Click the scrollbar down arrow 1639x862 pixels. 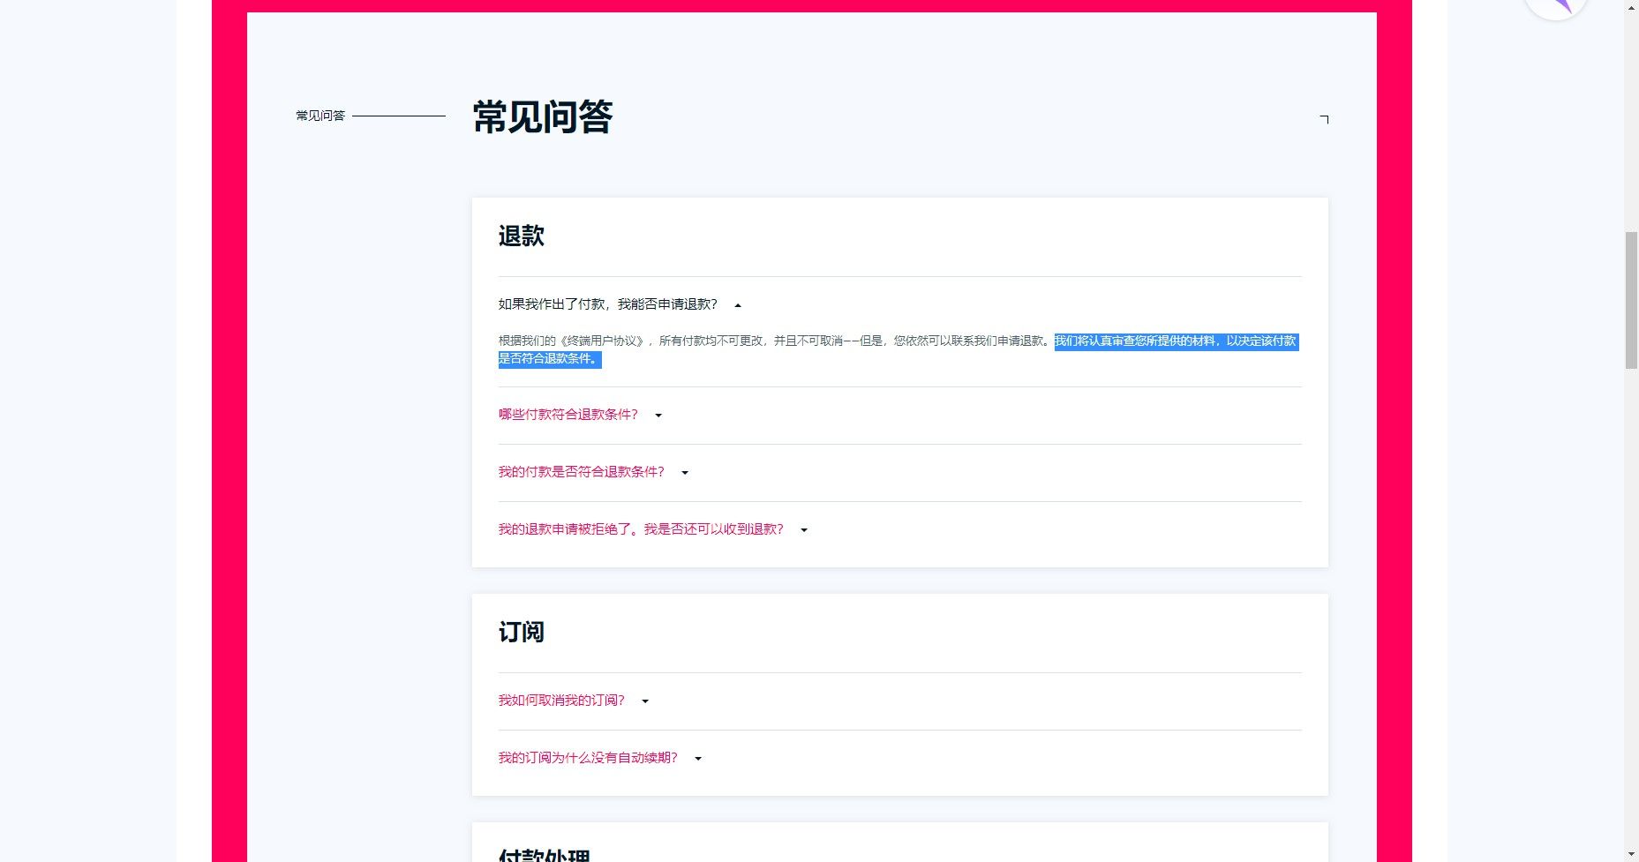coord(1631,853)
